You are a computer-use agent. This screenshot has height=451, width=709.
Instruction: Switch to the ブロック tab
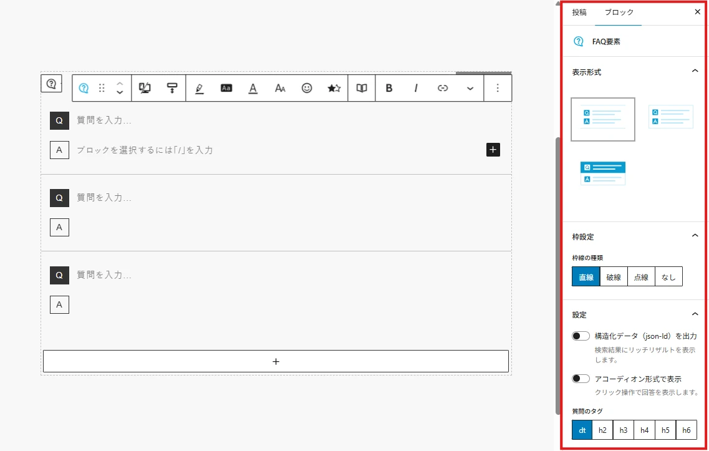[619, 12]
